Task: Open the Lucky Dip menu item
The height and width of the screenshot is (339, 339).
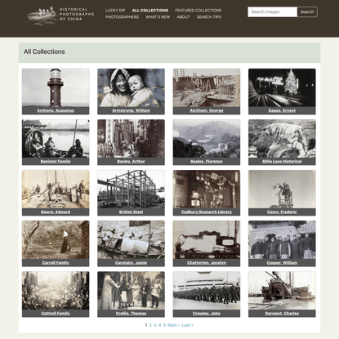Action: 115,11
